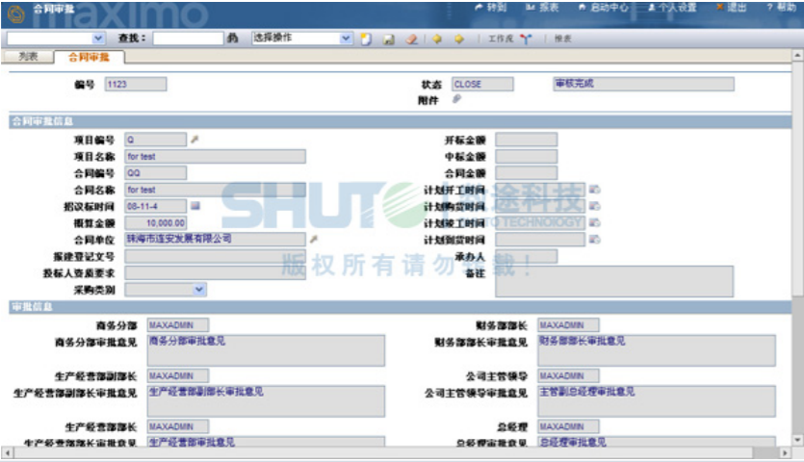Expand the 采购类别 dropdown
Screen dimensions: 804x462
pyautogui.click(x=199, y=289)
